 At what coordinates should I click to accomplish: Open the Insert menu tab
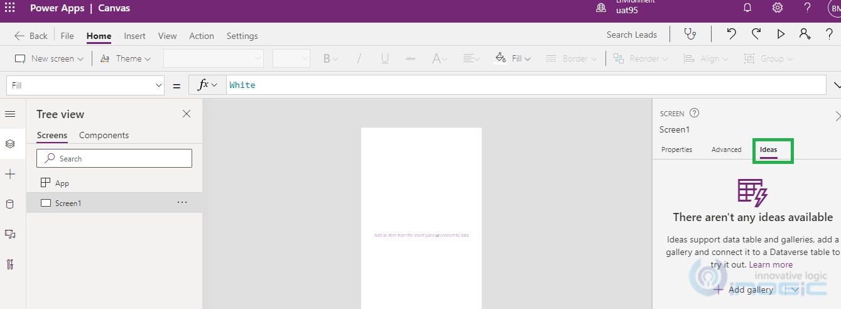coord(134,36)
